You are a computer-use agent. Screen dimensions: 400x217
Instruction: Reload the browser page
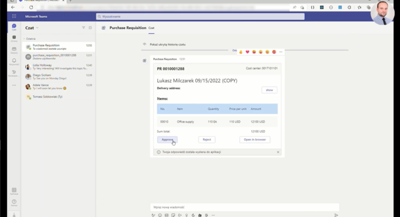coord(31,7)
